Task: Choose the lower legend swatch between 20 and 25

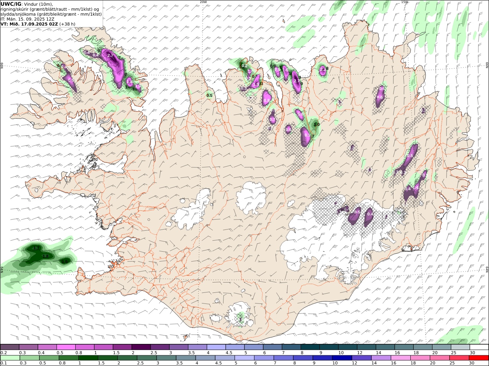Action: pyautogui.click(x=440, y=358)
